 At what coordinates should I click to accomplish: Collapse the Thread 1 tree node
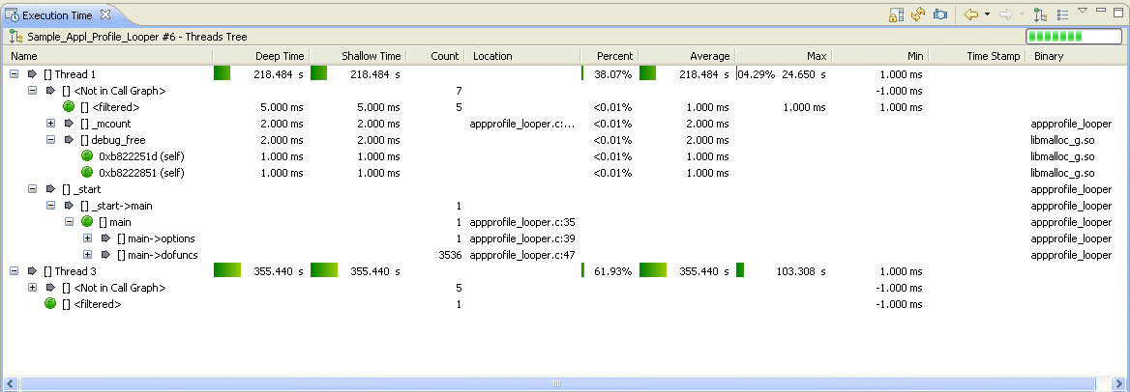(15, 74)
